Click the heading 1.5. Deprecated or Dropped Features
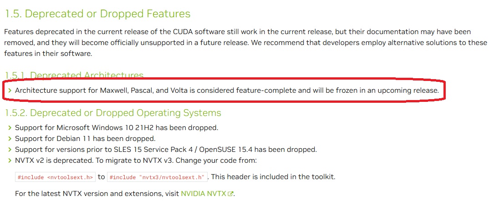The image size is (494, 206). pyautogui.click(x=97, y=14)
